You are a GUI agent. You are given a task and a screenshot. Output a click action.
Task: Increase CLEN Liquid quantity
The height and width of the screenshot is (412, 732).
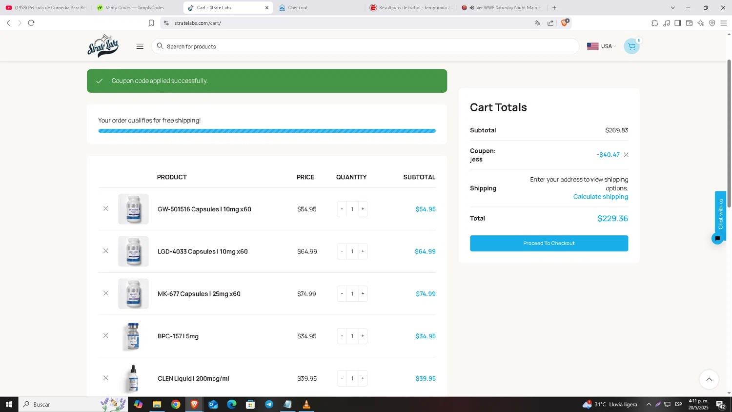coord(363,378)
